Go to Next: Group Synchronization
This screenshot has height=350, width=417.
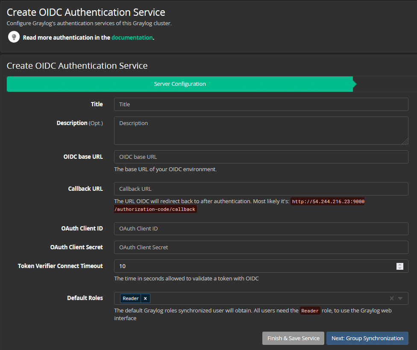(367, 338)
